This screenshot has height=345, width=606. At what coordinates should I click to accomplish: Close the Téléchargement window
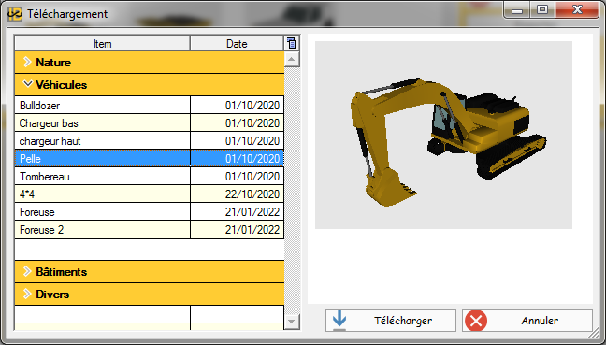(577, 10)
